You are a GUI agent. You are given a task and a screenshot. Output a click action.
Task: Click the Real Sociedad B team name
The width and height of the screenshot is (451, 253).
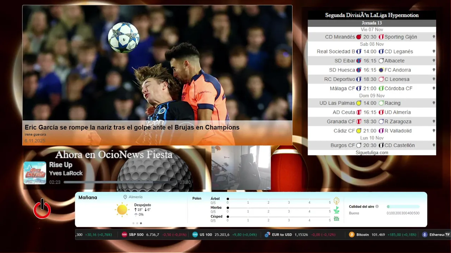(336, 51)
